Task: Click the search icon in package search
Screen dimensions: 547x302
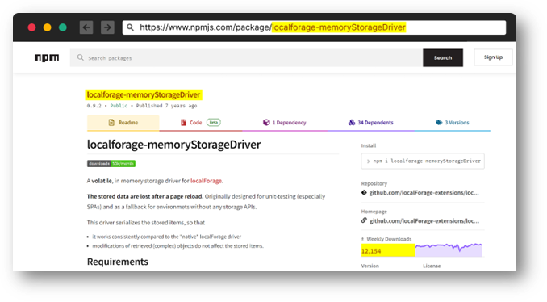Action: tap(80, 57)
